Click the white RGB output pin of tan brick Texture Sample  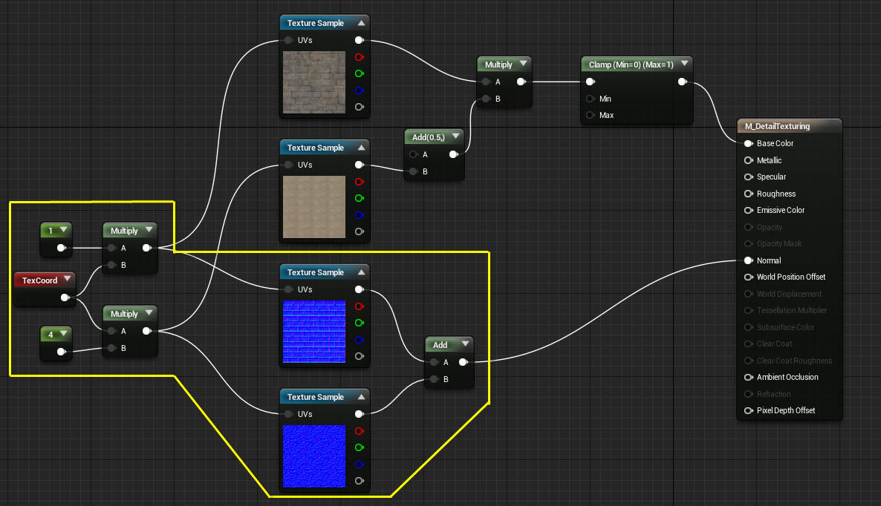[360, 165]
